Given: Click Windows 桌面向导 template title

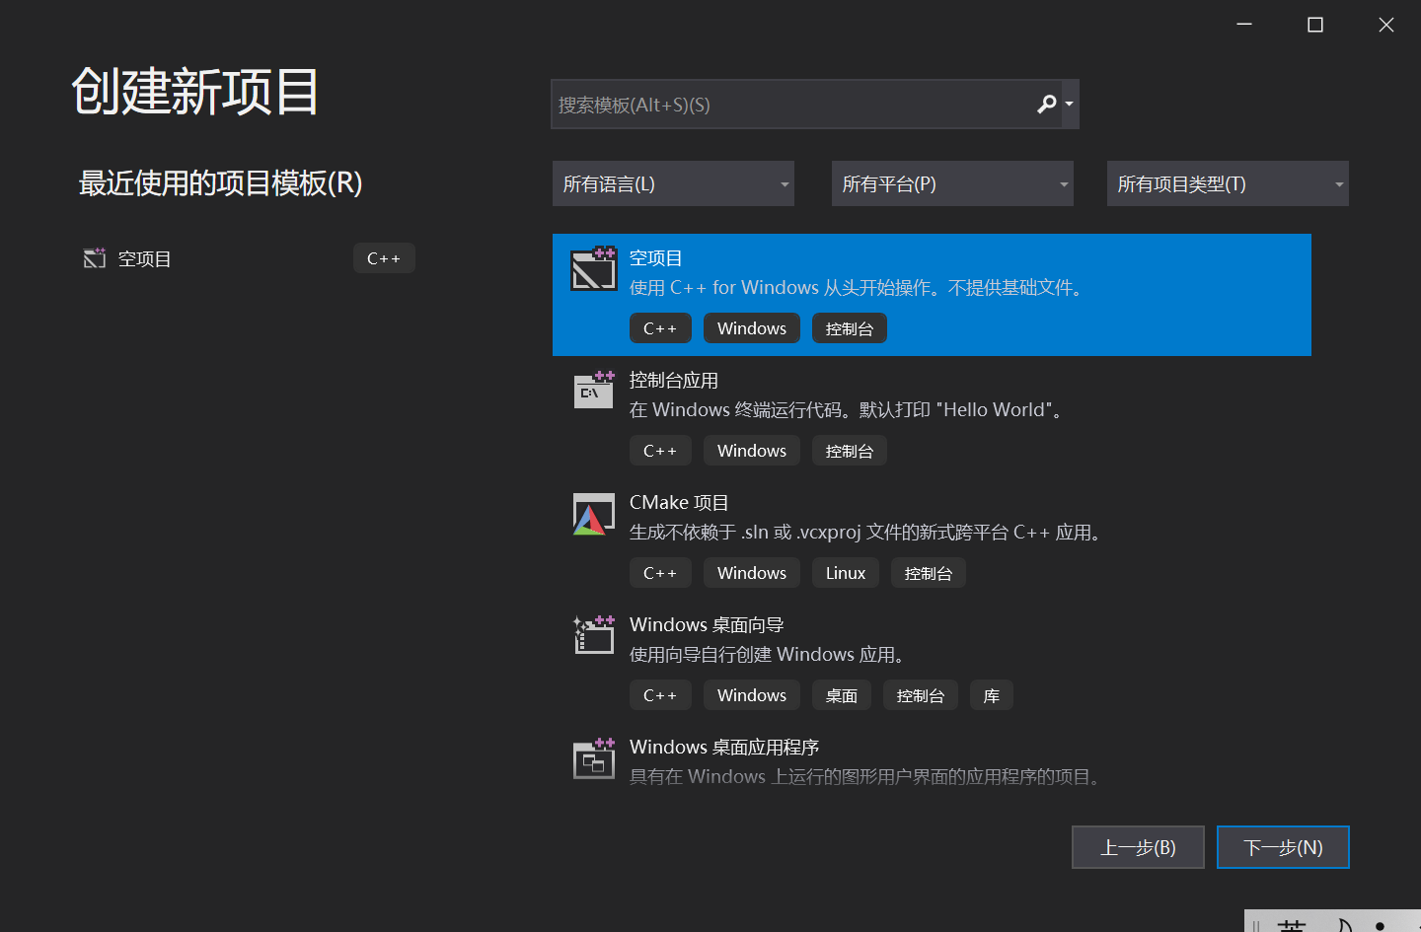Looking at the screenshot, I should pos(707,625).
